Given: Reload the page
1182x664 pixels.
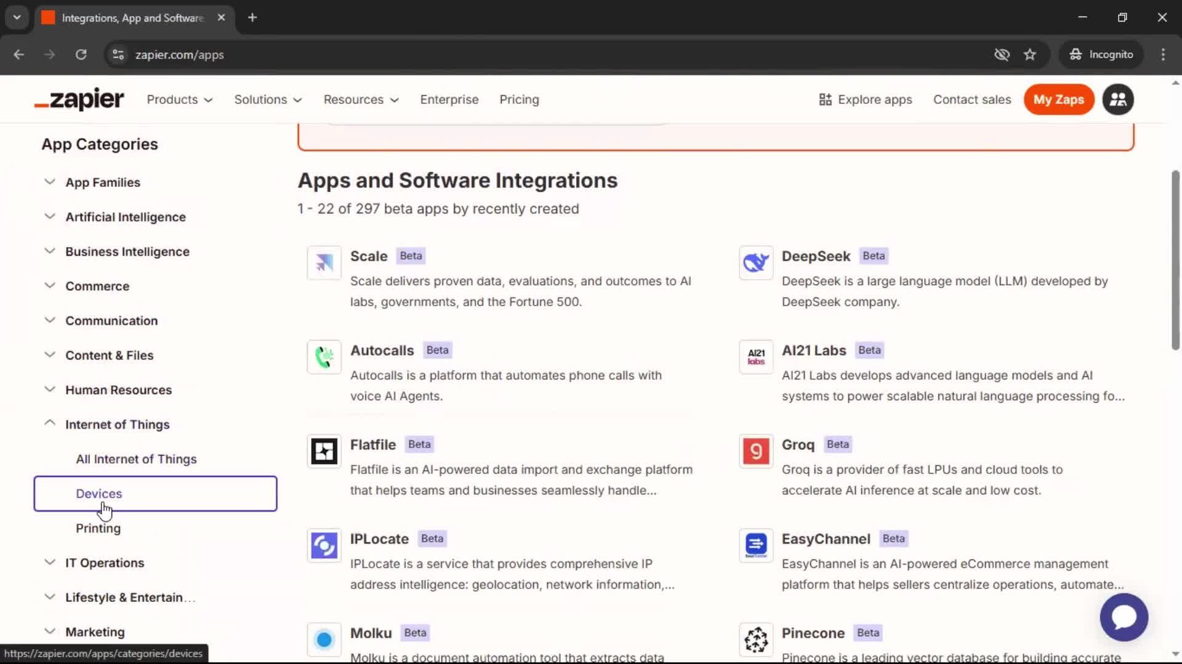Looking at the screenshot, I should pyautogui.click(x=81, y=55).
